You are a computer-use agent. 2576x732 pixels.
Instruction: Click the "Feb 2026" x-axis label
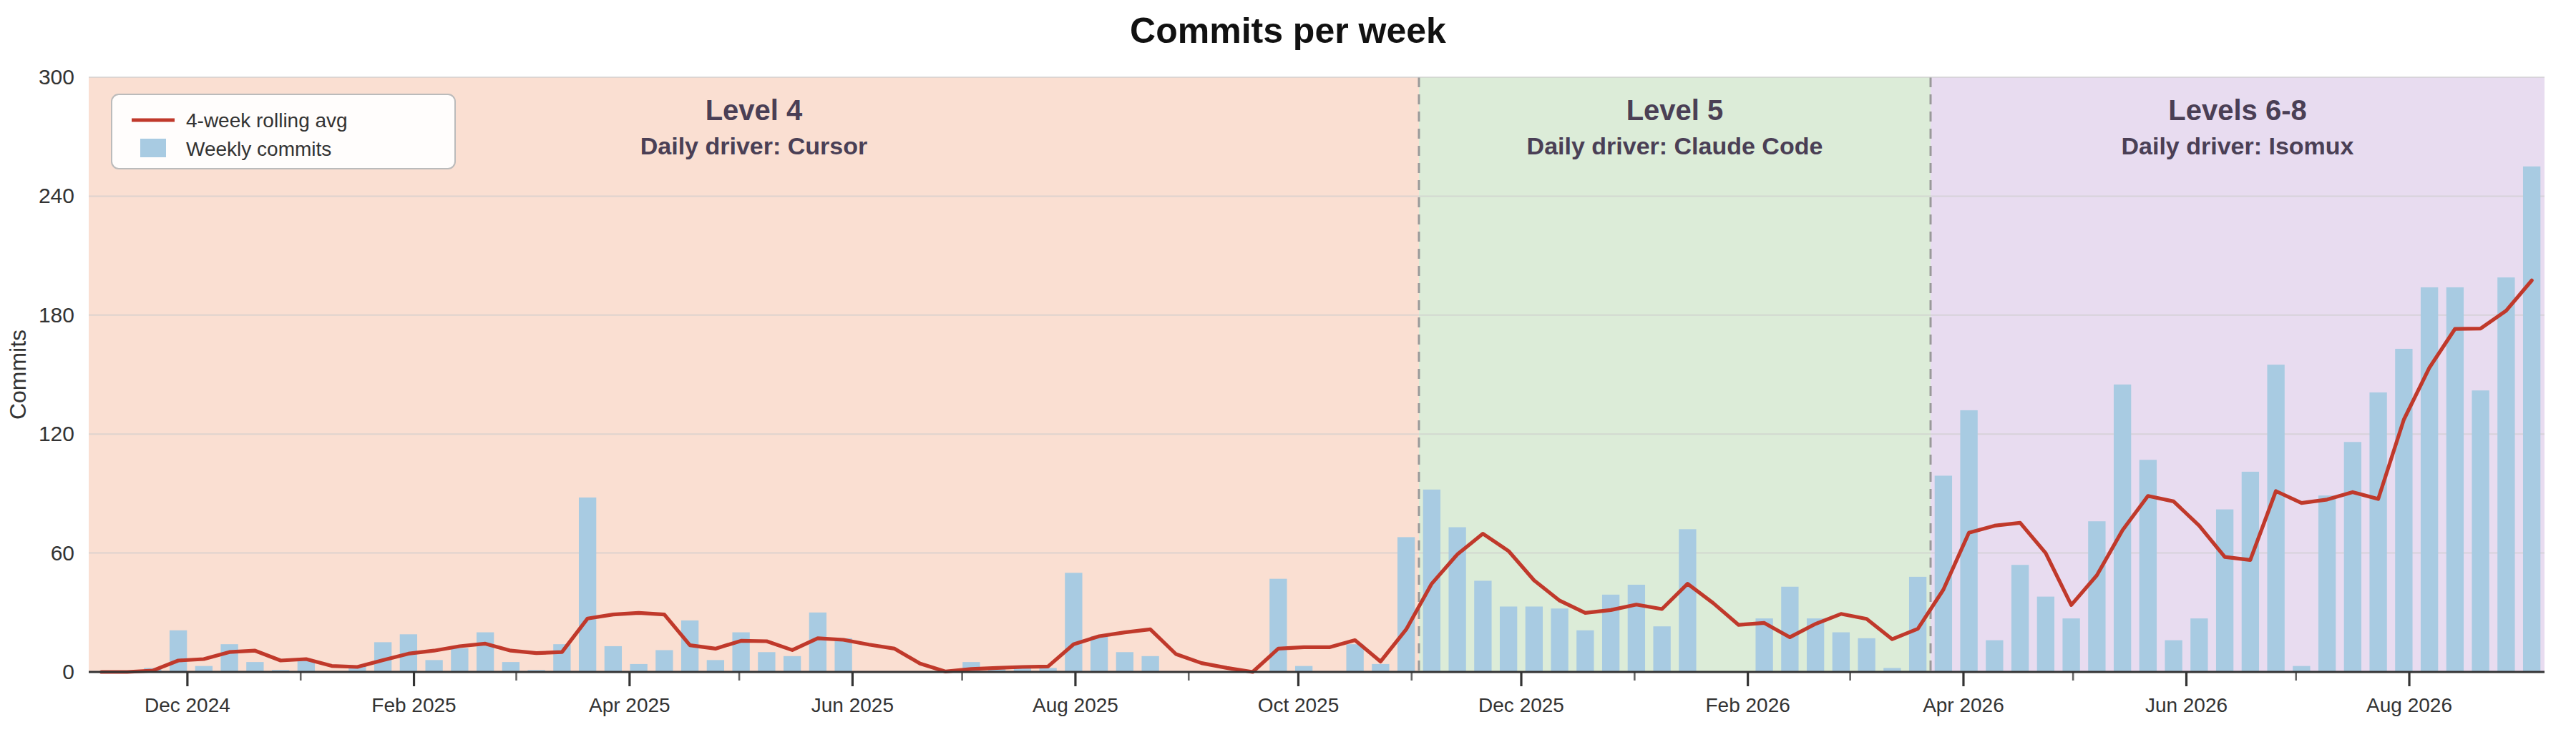coord(1748,705)
